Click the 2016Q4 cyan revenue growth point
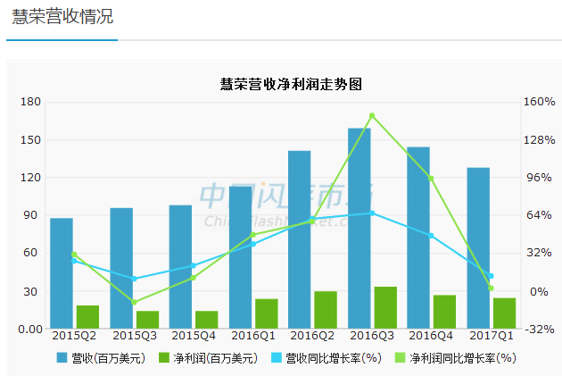The width and height of the screenshot is (562, 376). (431, 236)
